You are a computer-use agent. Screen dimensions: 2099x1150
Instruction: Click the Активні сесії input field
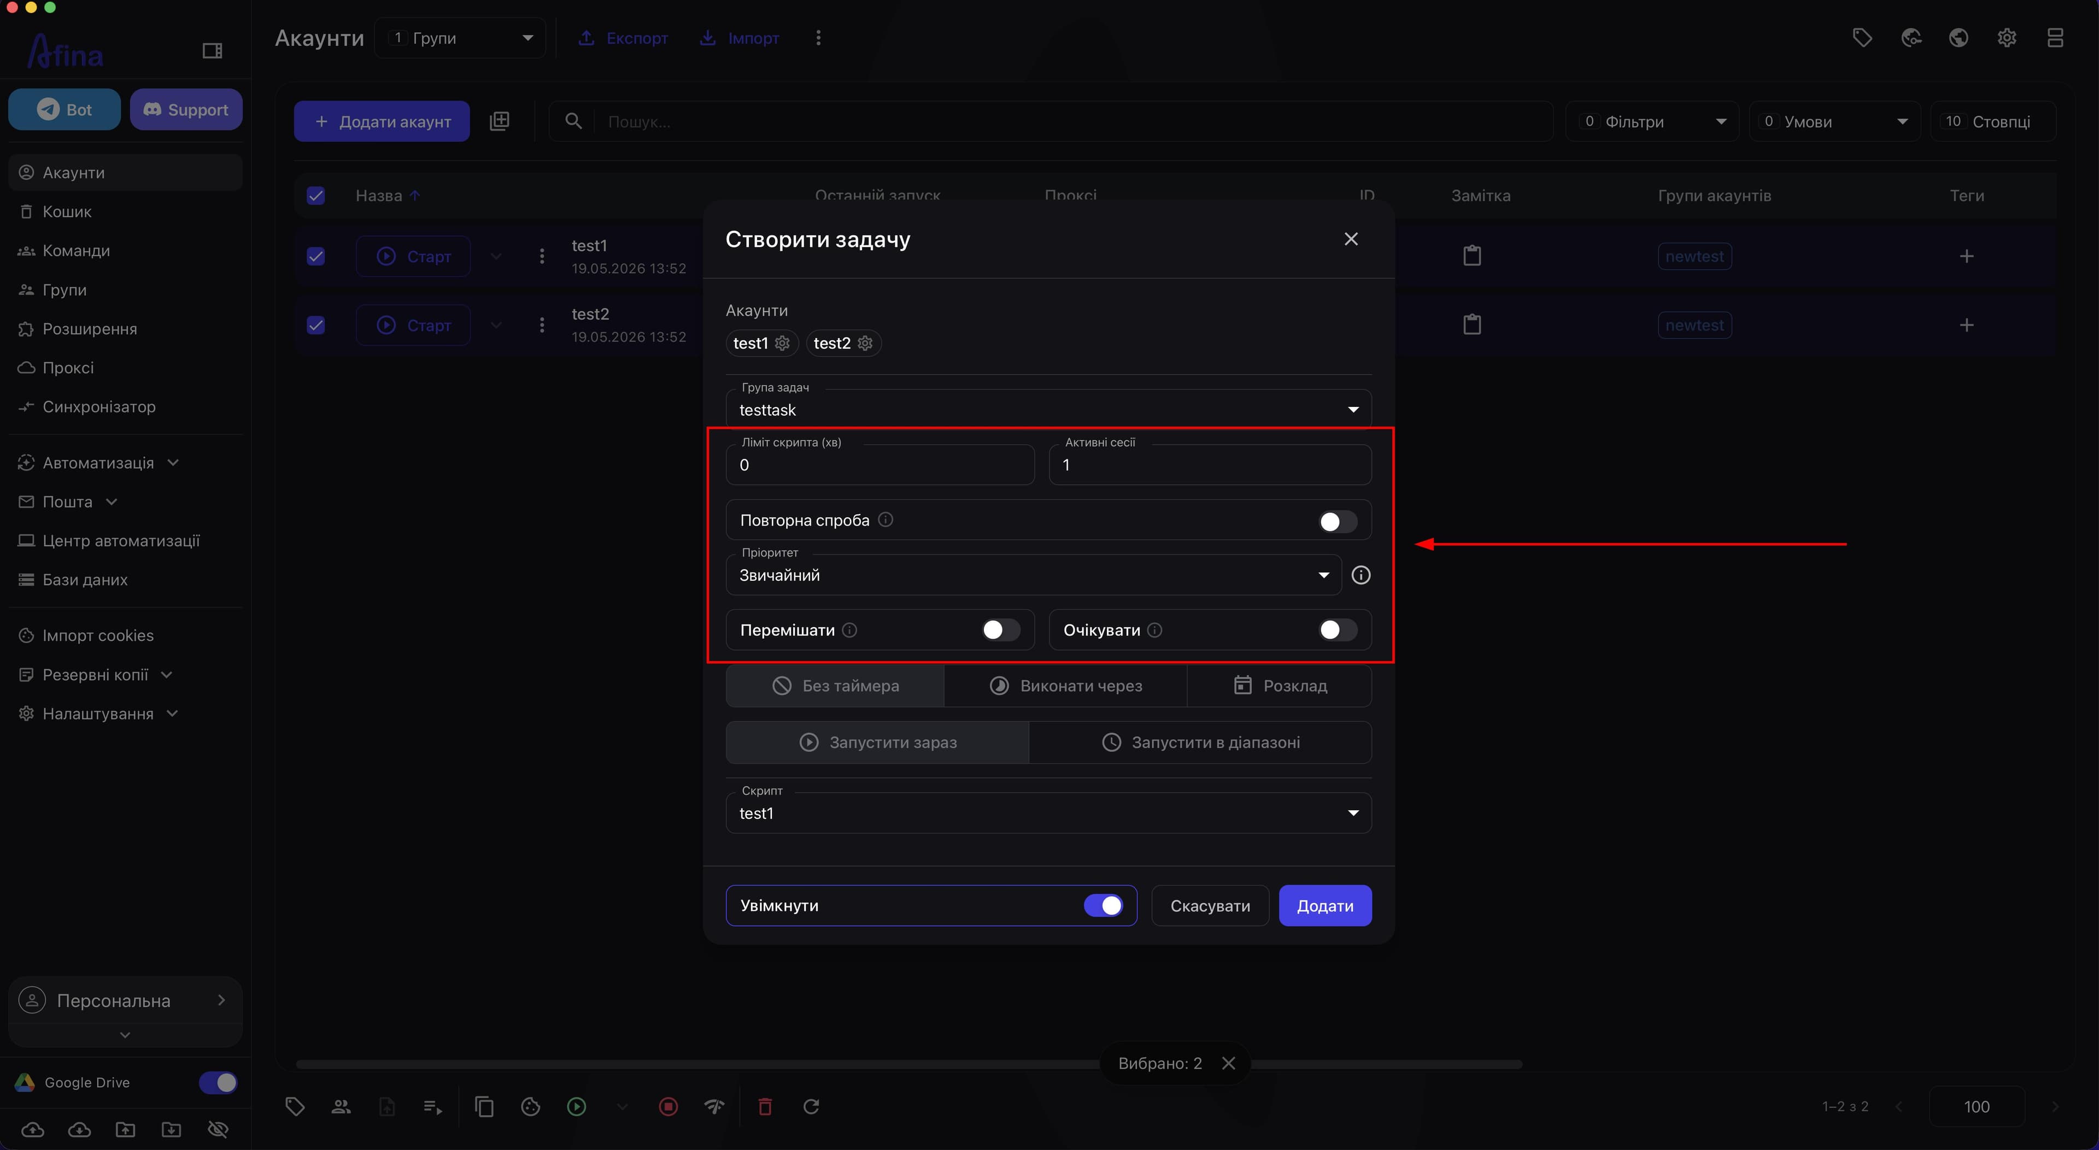click(1210, 464)
